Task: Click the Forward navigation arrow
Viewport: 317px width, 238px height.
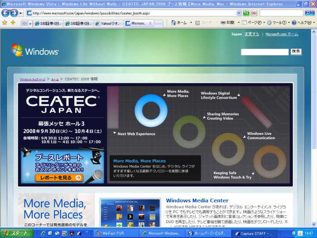Action: pyautogui.click(x=14, y=13)
